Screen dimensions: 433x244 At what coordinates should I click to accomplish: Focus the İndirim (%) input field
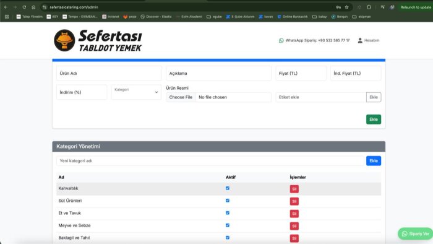click(82, 92)
